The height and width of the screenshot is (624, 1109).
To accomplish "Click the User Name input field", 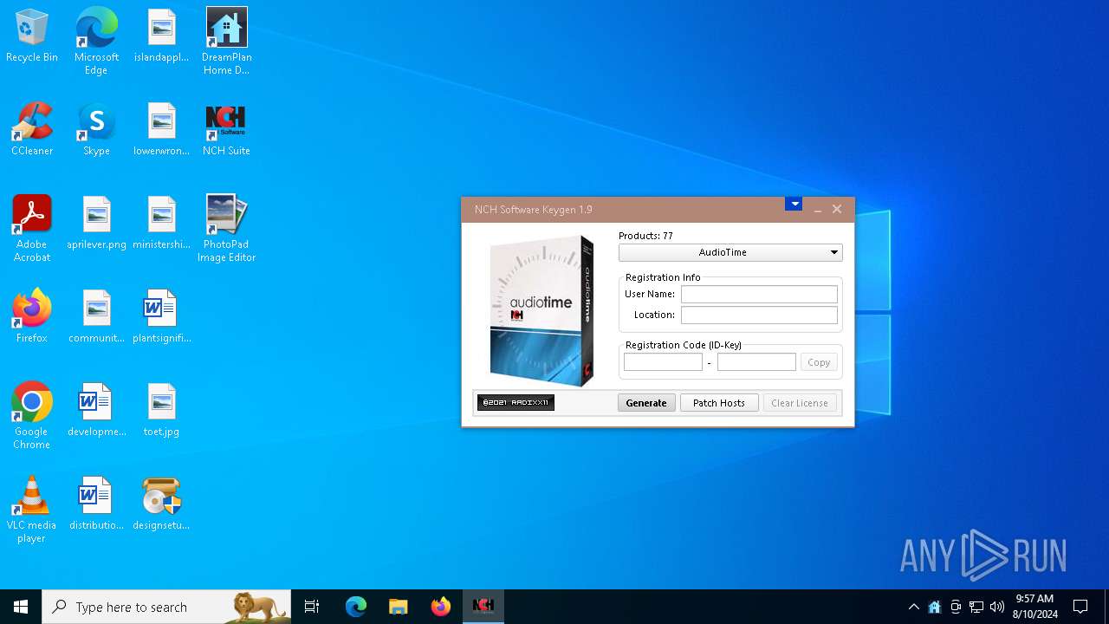I will pos(759,295).
